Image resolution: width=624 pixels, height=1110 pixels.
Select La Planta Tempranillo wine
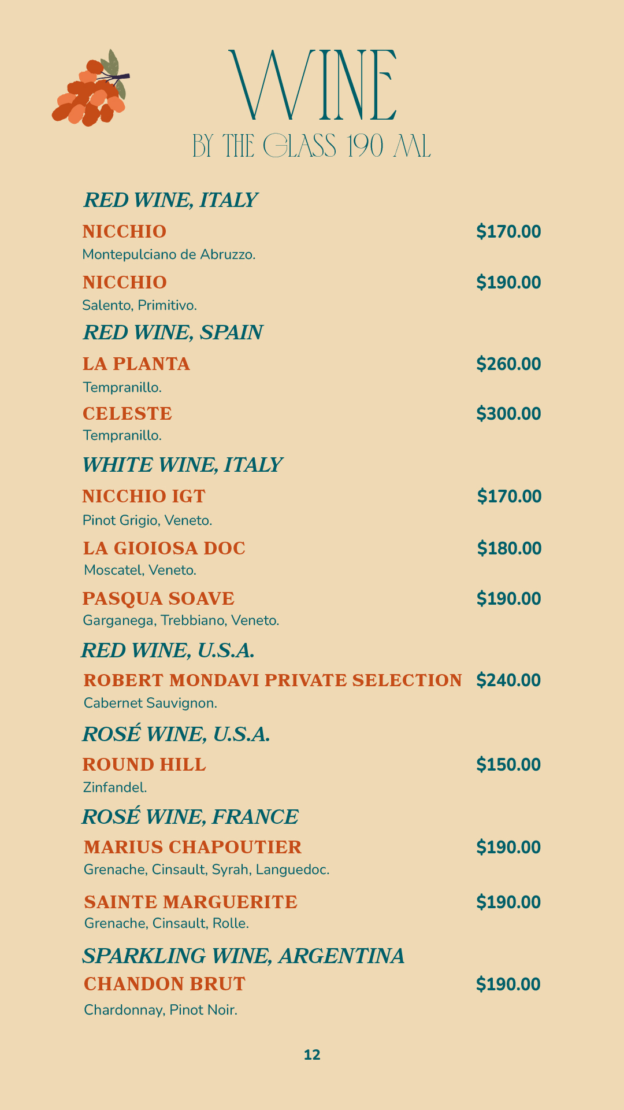pyautogui.click(x=136, y=364)
